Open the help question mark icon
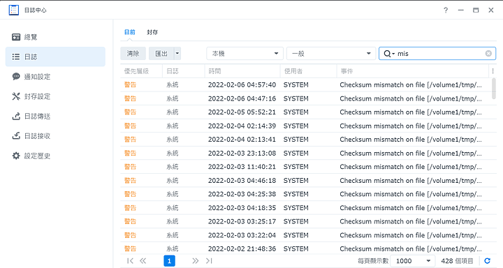Viewport: 503px width, 268px height. point(446,10)
